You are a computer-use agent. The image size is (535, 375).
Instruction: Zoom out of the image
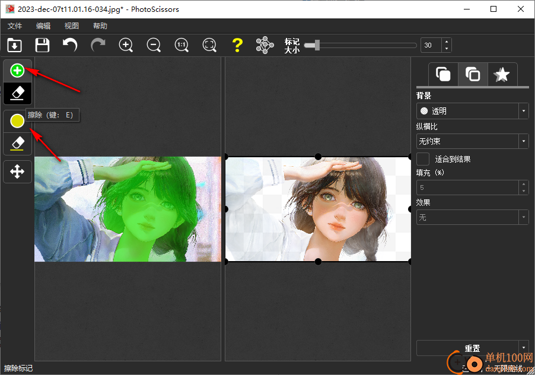[154, 45]
